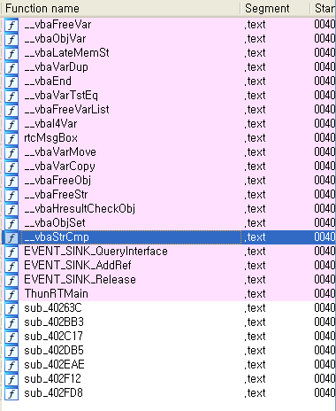Click the function icon beside sub_402DB5

point(11,351)
